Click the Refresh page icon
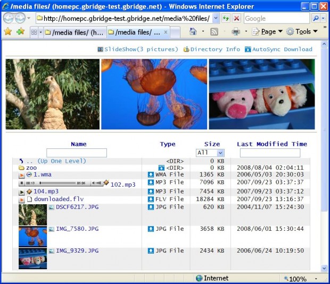 tap(226, 19)
